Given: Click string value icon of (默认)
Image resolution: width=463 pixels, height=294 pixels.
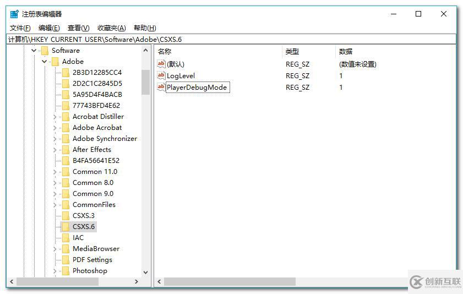Looking at the screenshot, I should tap(161, 64).
